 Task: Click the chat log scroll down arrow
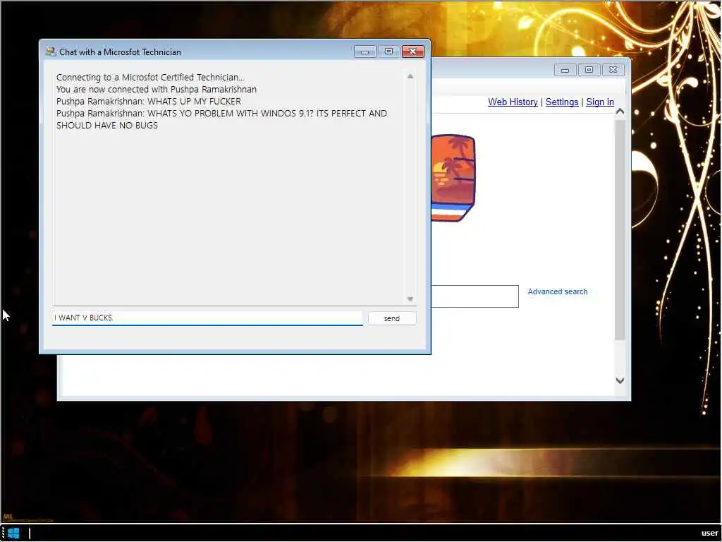[x=410, y=299]
